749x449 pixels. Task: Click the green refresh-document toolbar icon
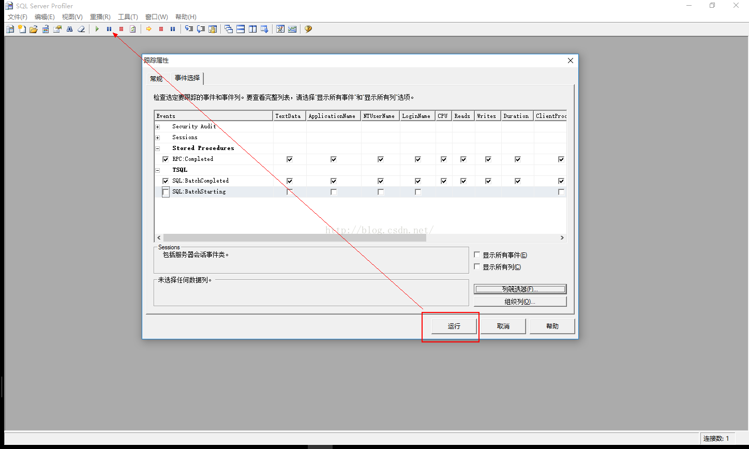click(x=133, y=29)
